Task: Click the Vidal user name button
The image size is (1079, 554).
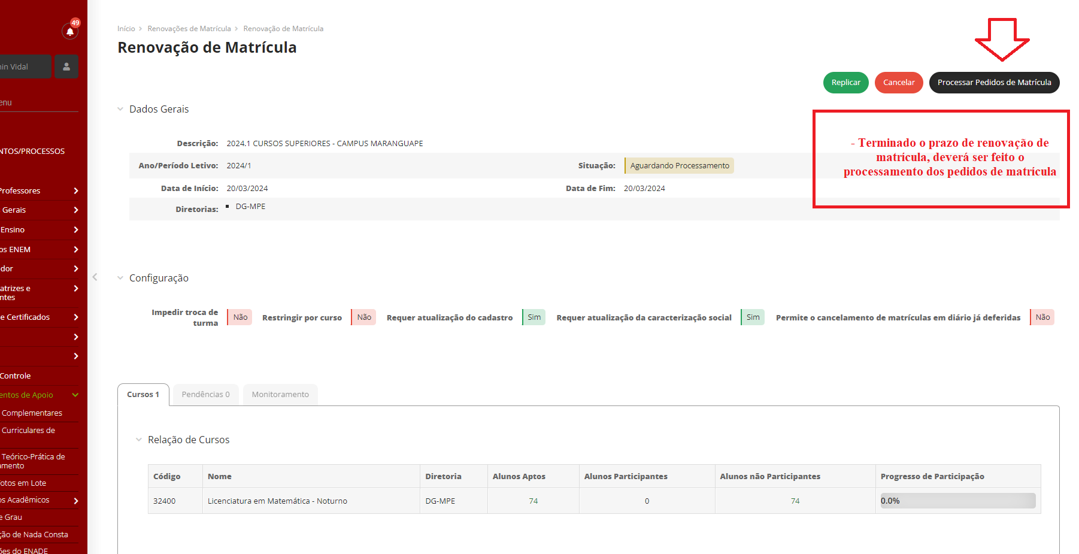Action: [x=25, y=66]
